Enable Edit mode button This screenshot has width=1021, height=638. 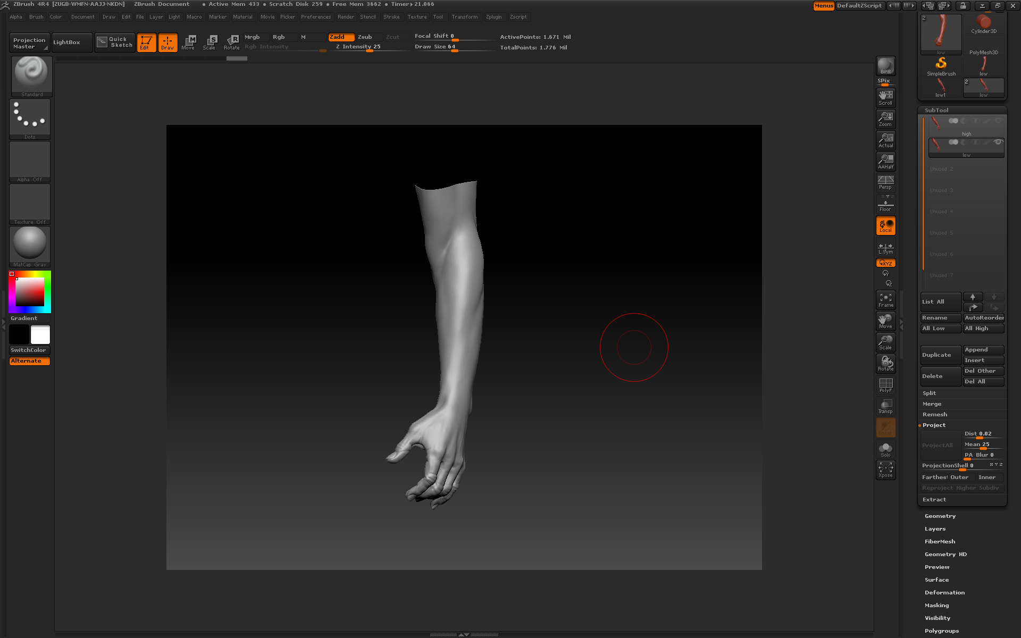pyautogui.click(x=146, y=43)
